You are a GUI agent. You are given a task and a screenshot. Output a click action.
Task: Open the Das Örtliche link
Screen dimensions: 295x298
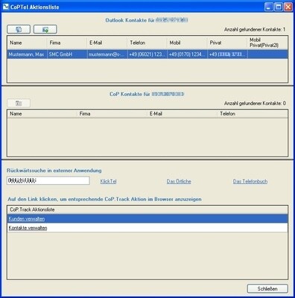click(179, 181)
